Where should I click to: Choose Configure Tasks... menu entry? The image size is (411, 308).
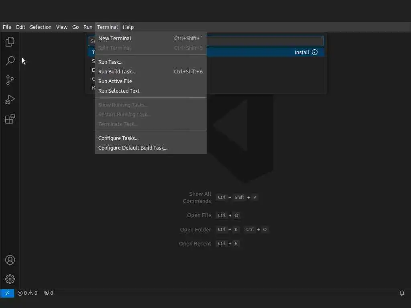(151, 138)
